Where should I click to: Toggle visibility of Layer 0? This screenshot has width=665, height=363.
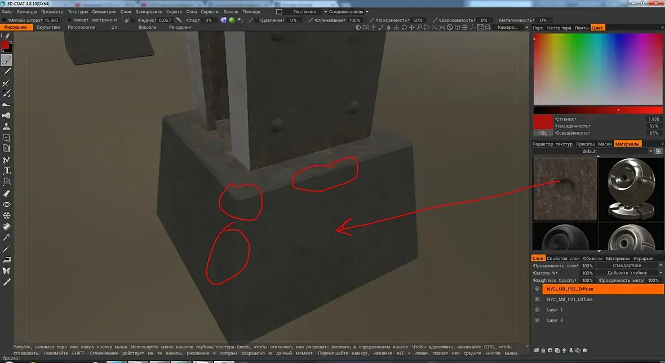click(537, 320)
